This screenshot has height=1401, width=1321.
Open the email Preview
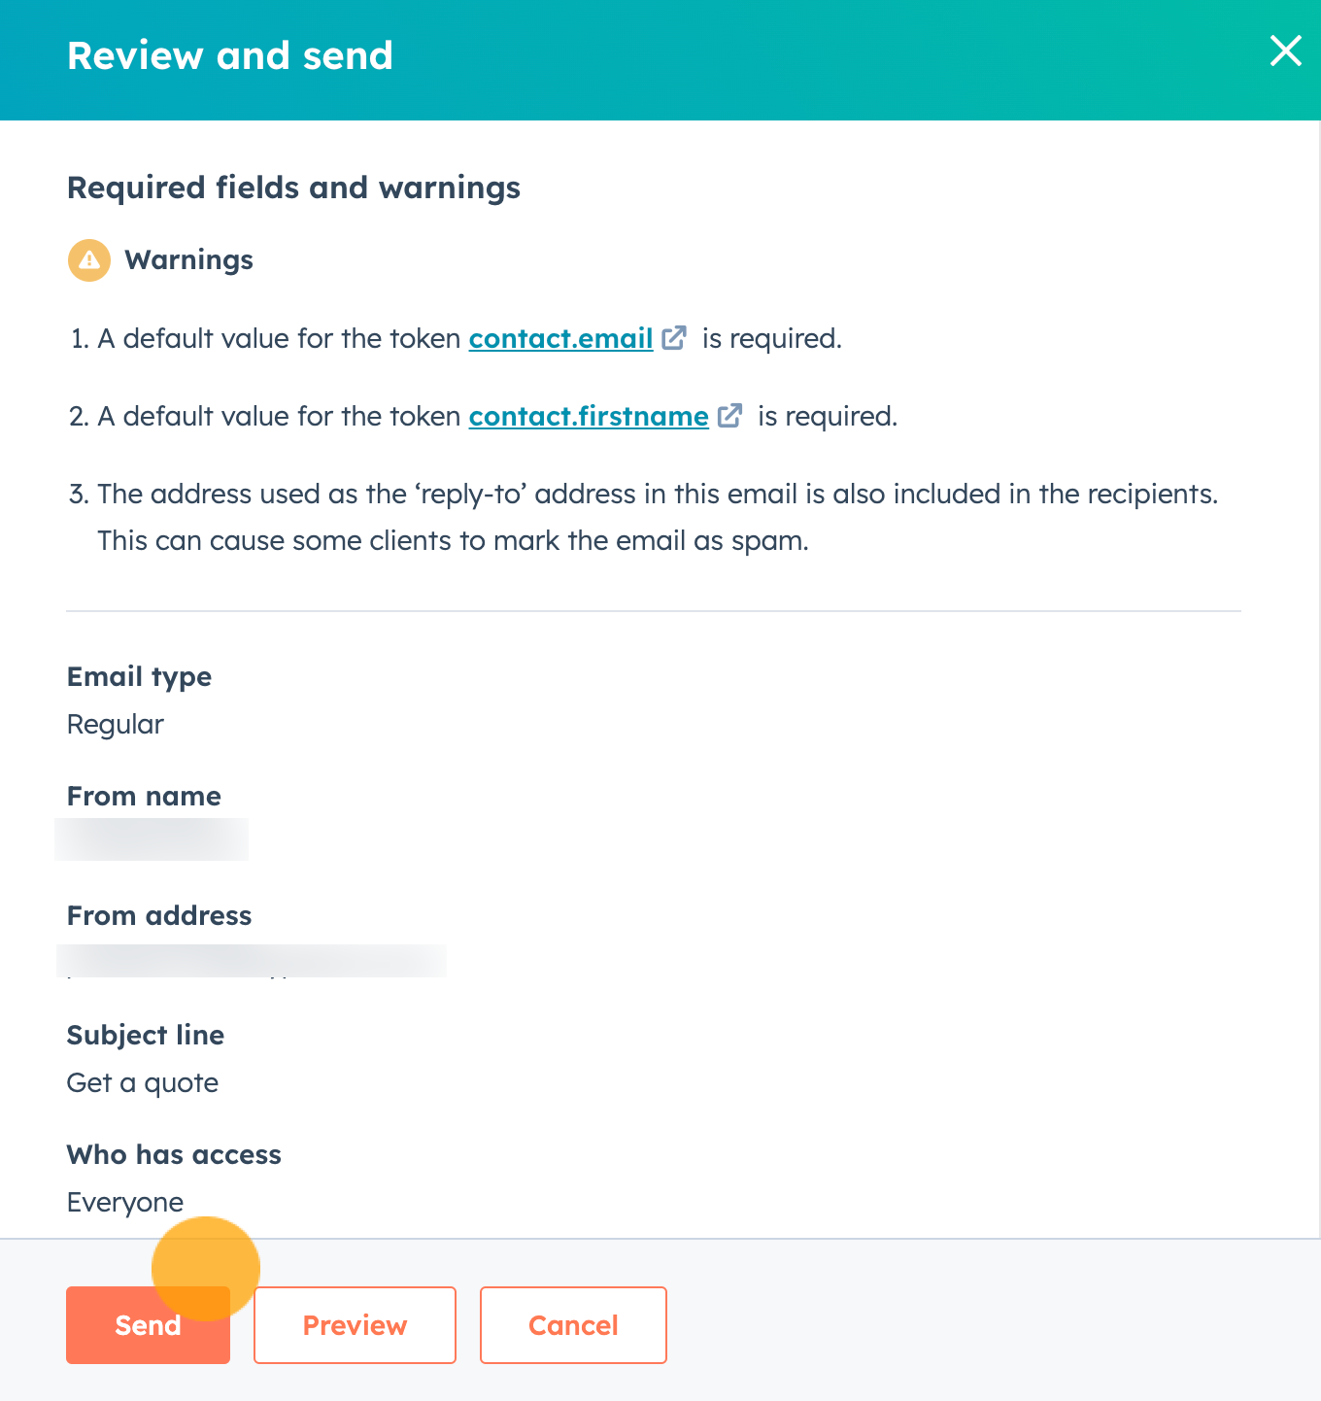(355, 1325)
